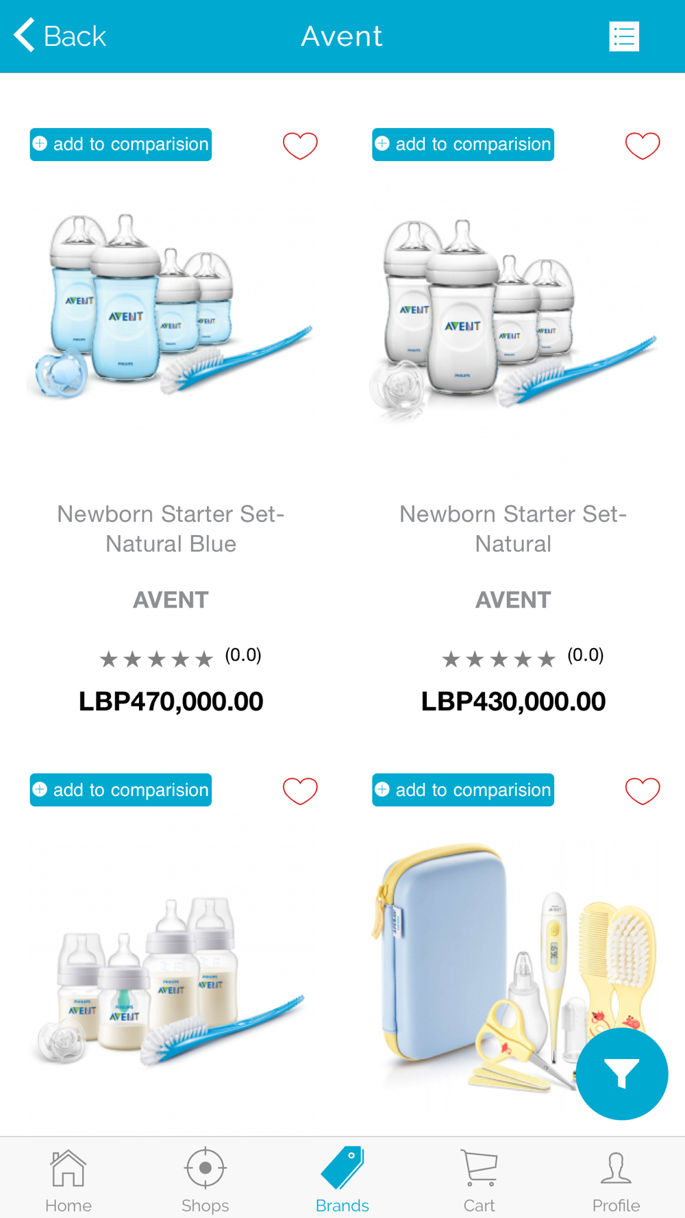Rate the Natural Blue set stars

(156, 659)
